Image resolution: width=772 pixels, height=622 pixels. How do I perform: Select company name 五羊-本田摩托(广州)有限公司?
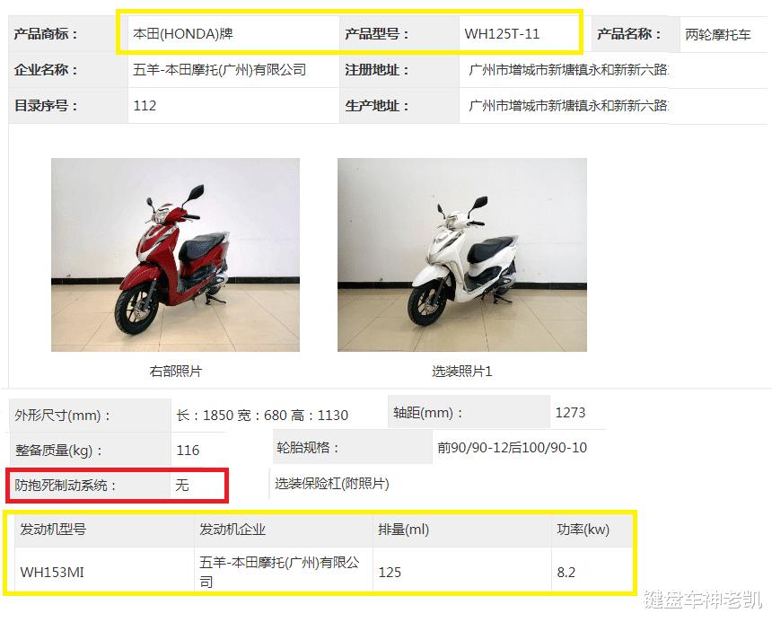coord(220,70)
